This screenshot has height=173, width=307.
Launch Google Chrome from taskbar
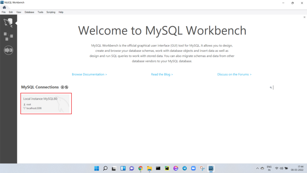[140, 168]
